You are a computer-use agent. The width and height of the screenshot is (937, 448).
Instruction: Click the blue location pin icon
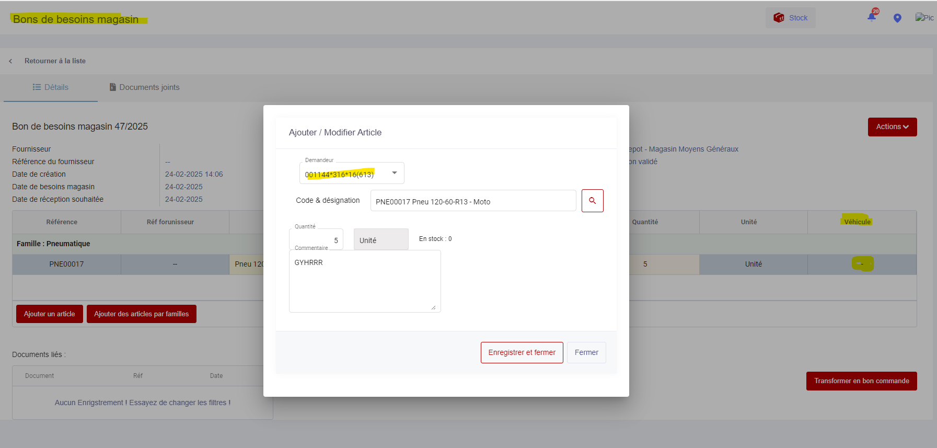897,18
